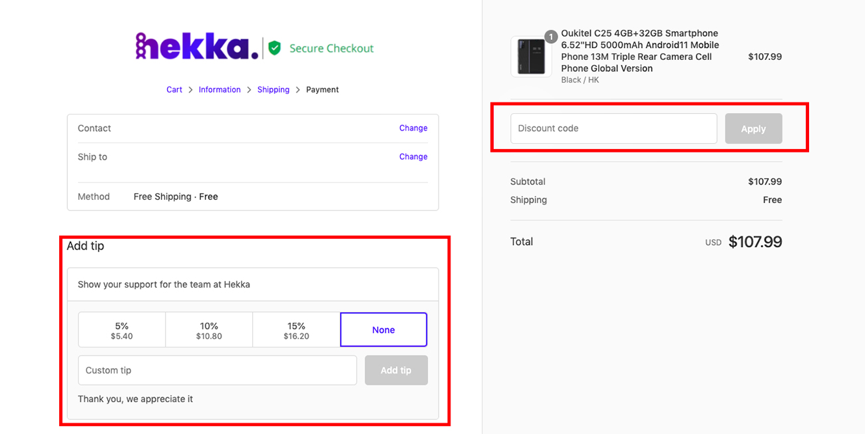
Task: Click the Add tip button
Action: coord(396,370)
